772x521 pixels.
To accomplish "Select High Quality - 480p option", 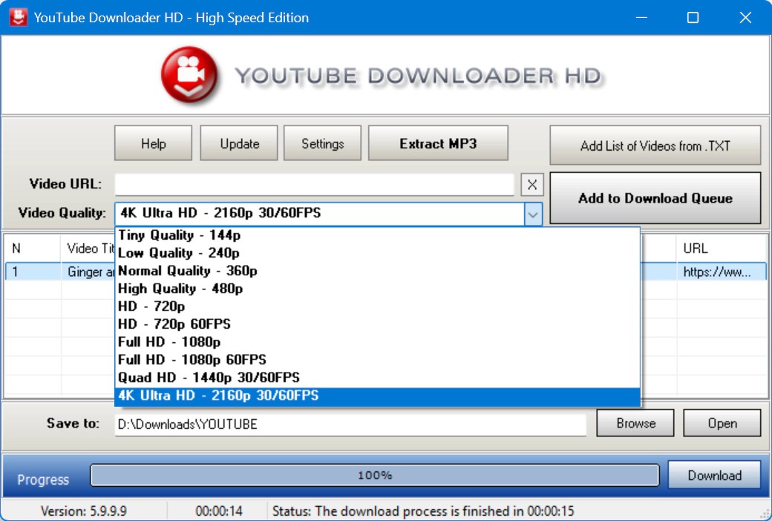I will pyautogui.click(x=180, y=289).
